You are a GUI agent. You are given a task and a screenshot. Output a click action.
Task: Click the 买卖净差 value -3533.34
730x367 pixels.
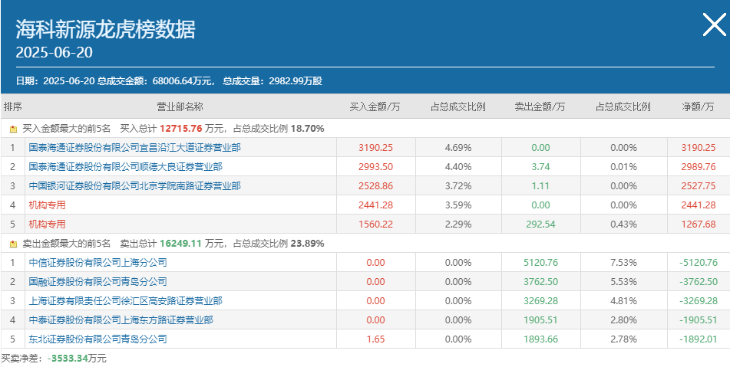(x=68, y=358)
